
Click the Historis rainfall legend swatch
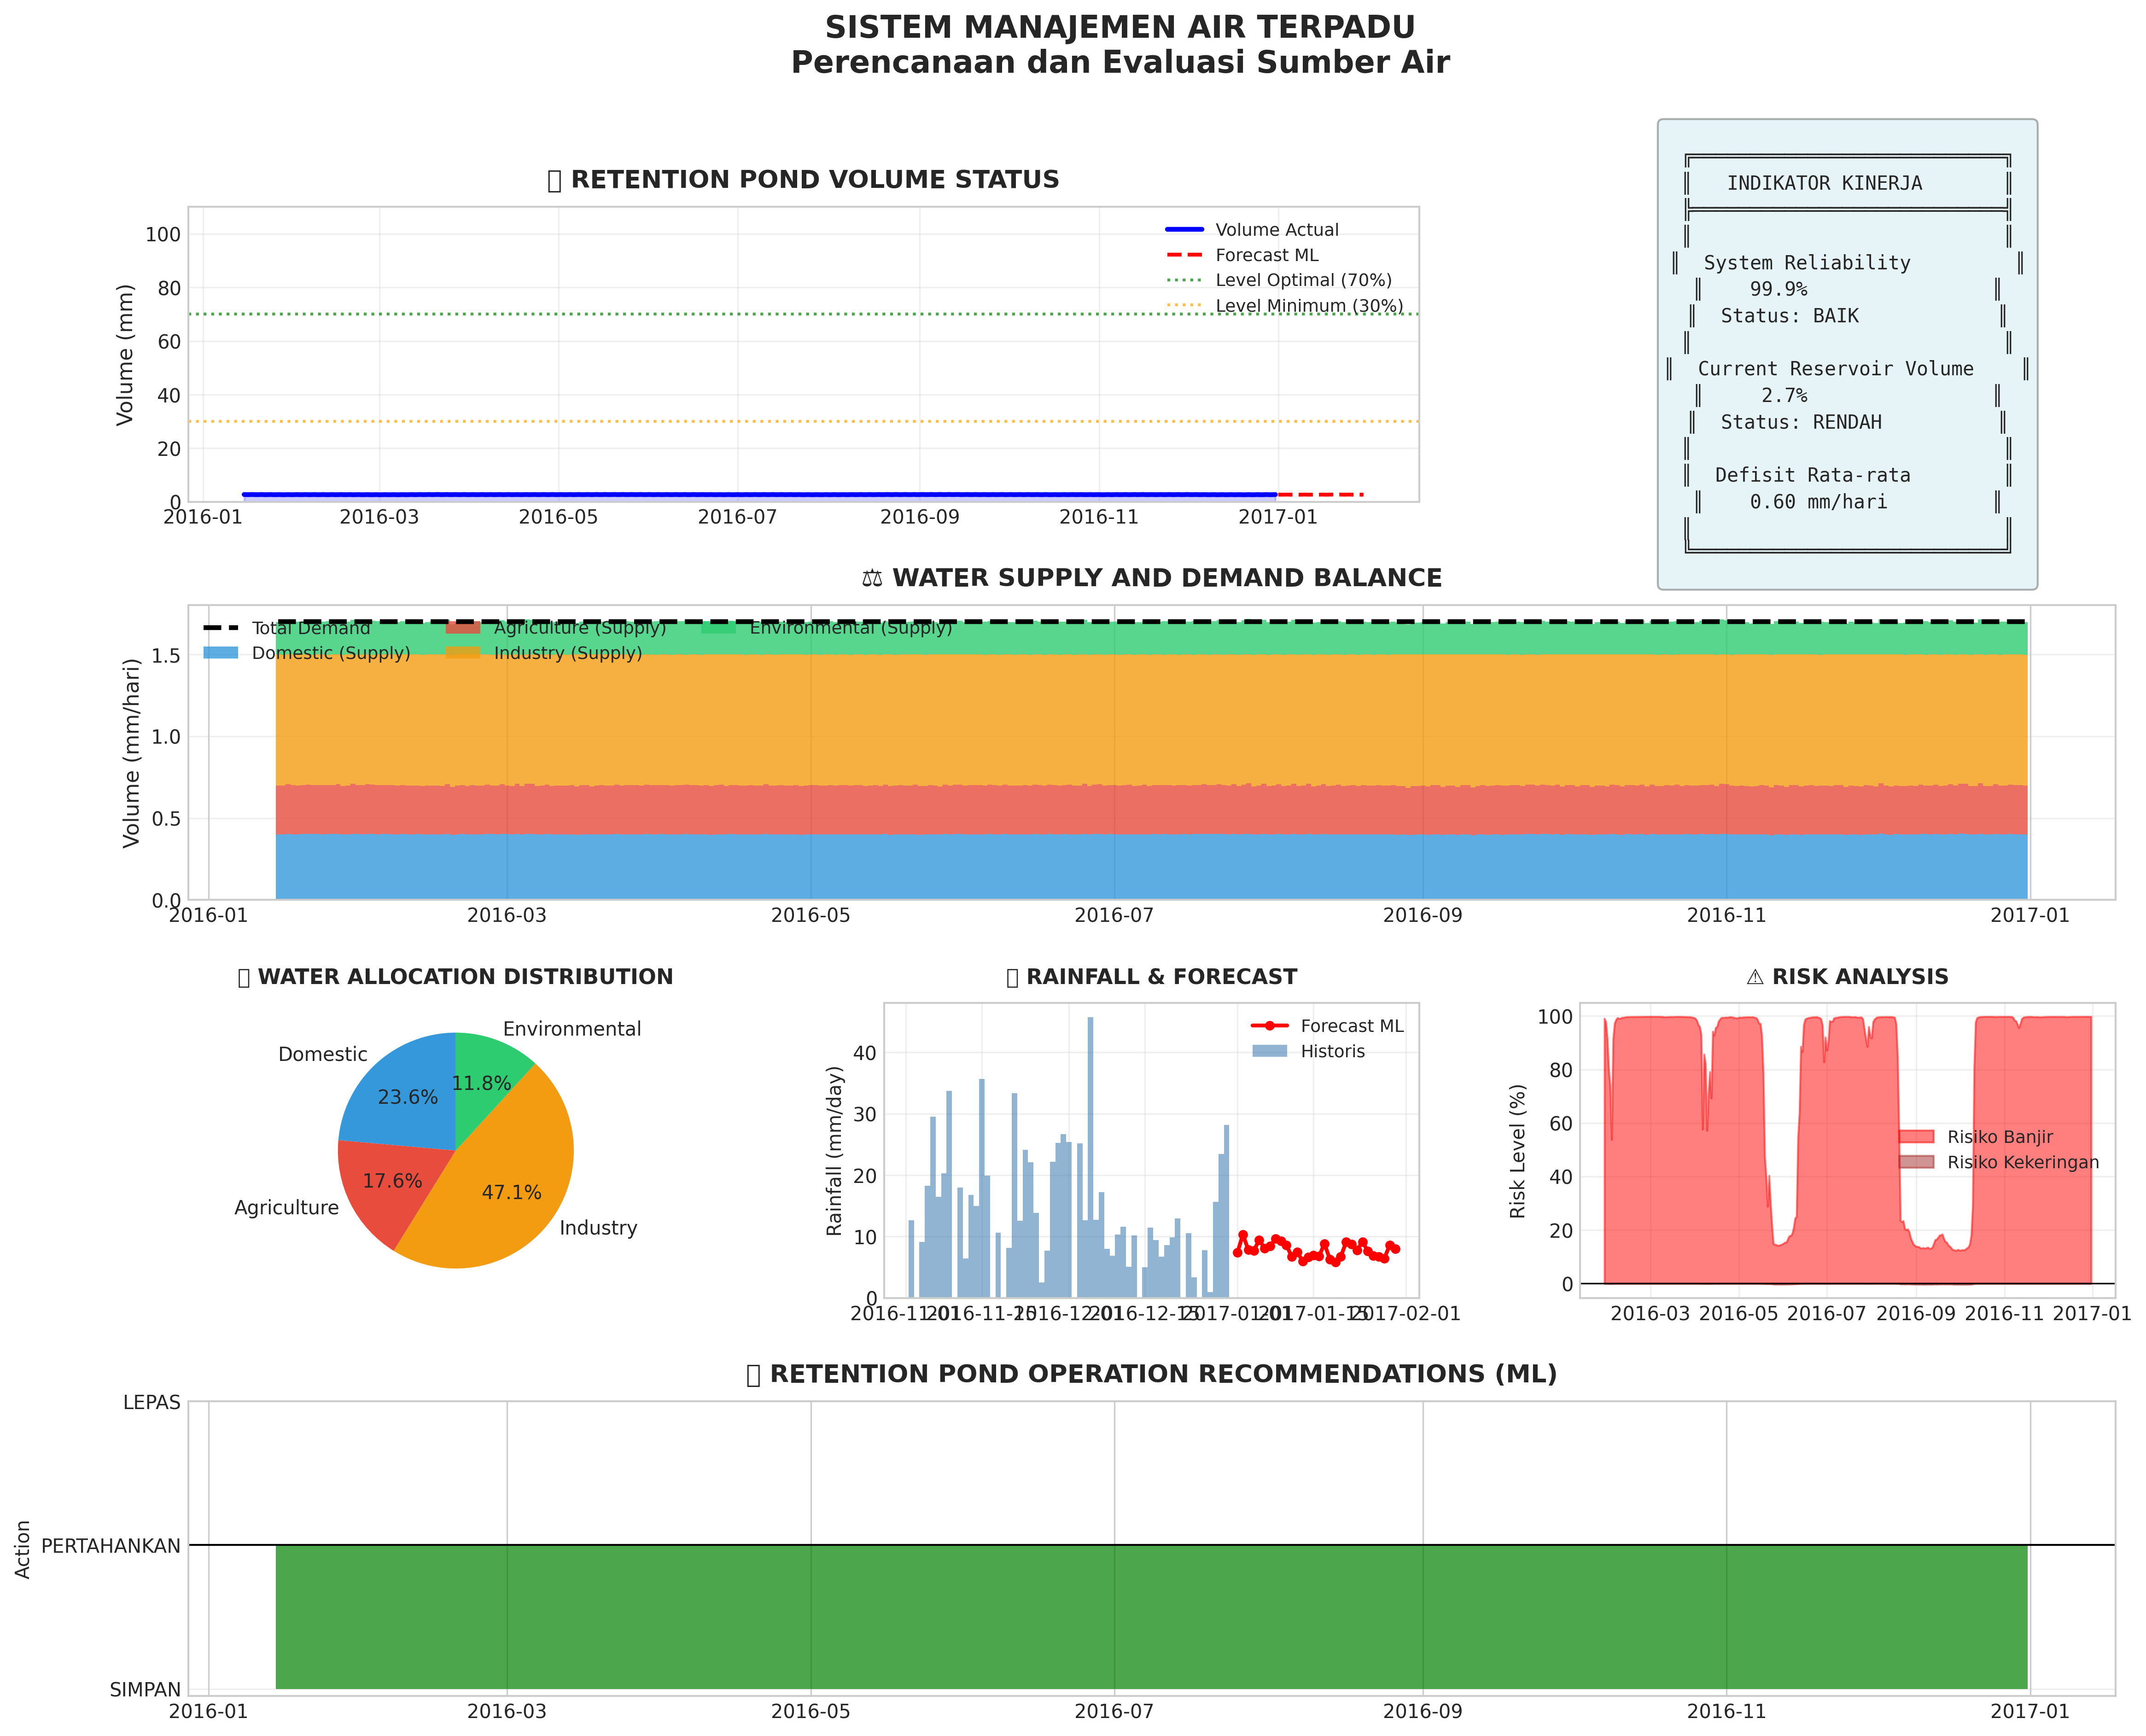tap(1270, 1051)
